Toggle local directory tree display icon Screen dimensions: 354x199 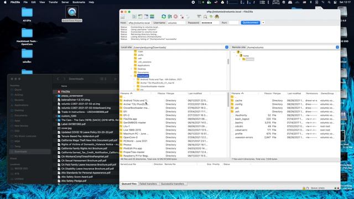coord(140,17)
